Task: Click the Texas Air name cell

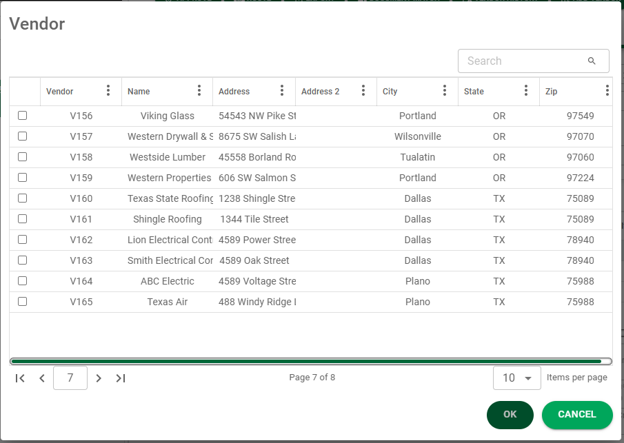Action: coord(167,302)
